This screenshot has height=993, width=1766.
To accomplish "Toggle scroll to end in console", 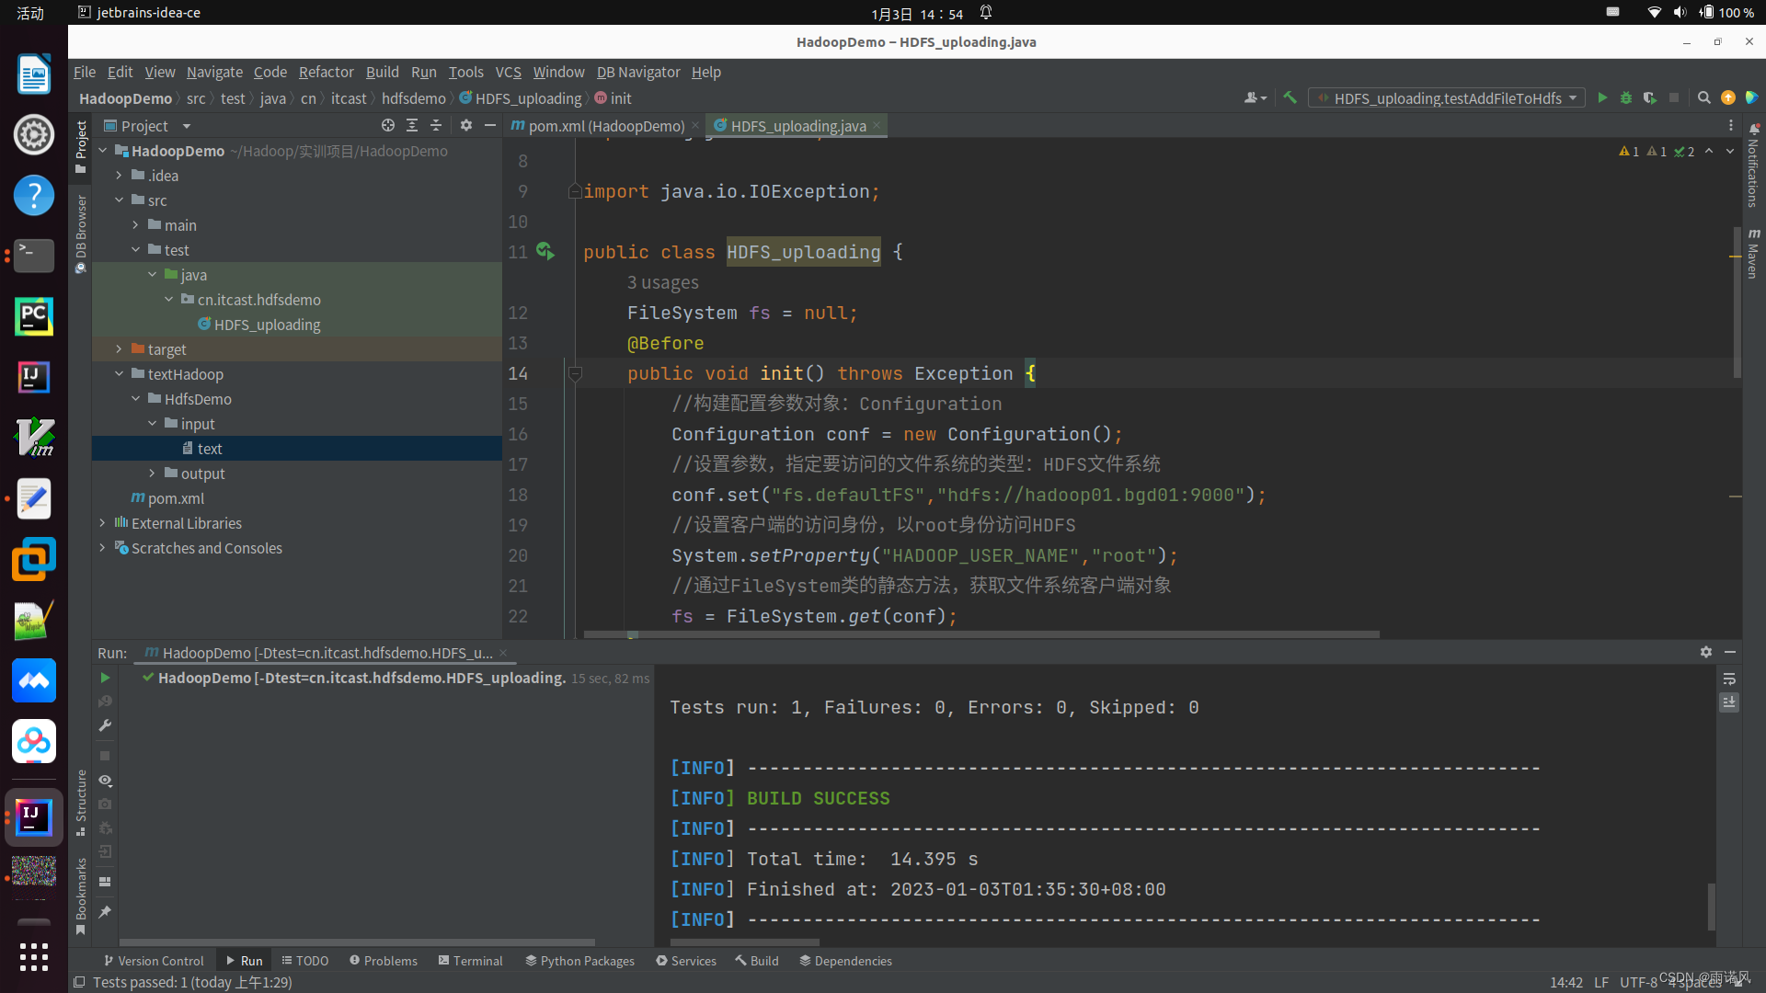I will pos(1729,702).
